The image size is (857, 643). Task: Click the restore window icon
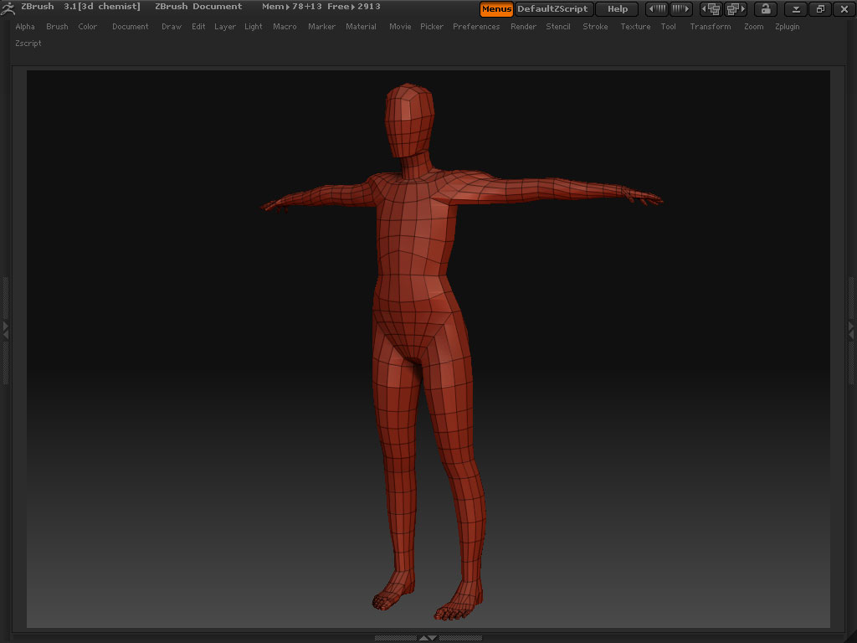point(820,8)
